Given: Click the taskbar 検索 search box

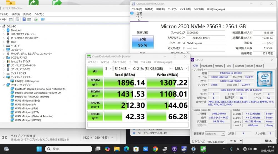Looking at the screenshot, I should (68, 149).
